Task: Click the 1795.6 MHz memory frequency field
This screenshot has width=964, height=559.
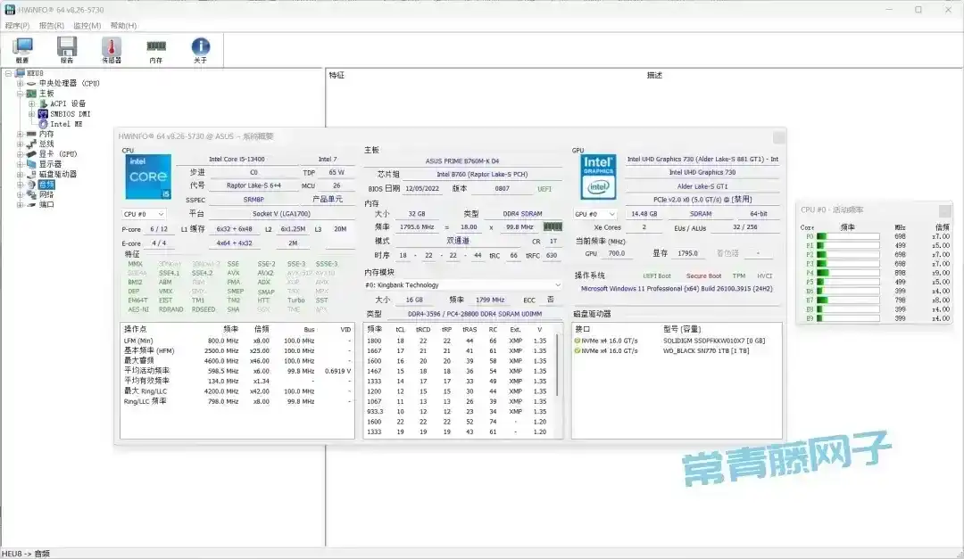Action: pos(417,227)
